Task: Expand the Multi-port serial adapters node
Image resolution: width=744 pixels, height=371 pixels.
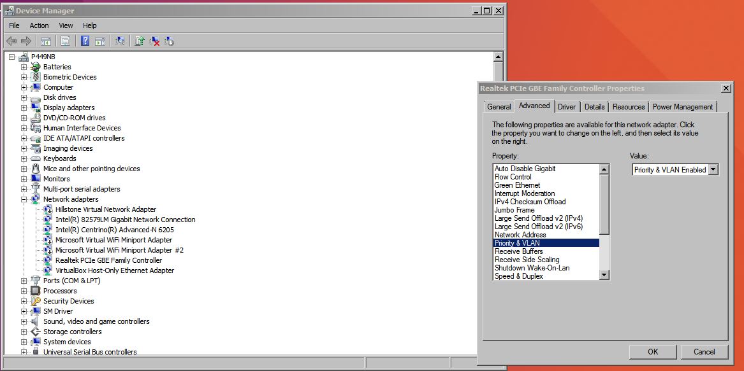Action: 24,189
